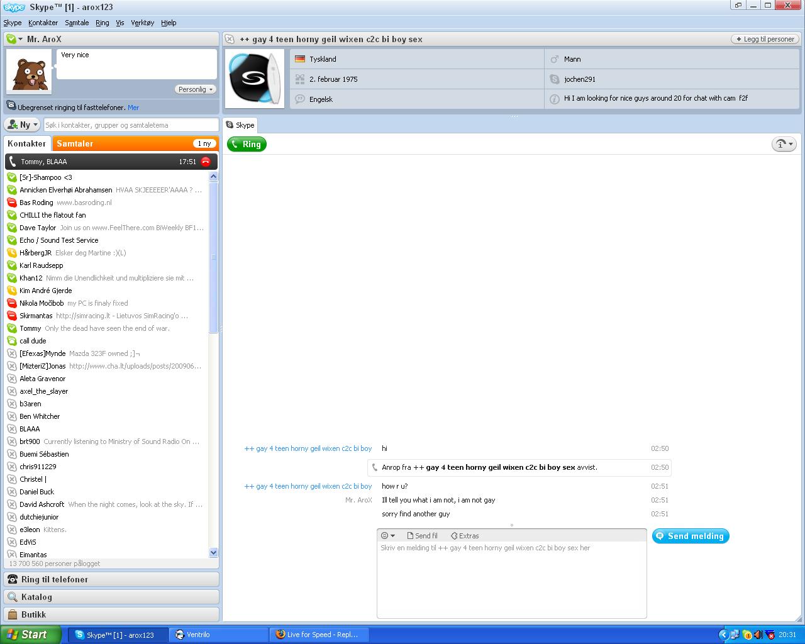Click the contact's Skype logo avatar
The height and width of the screenshot is (644, 805).
coord(255,79)
